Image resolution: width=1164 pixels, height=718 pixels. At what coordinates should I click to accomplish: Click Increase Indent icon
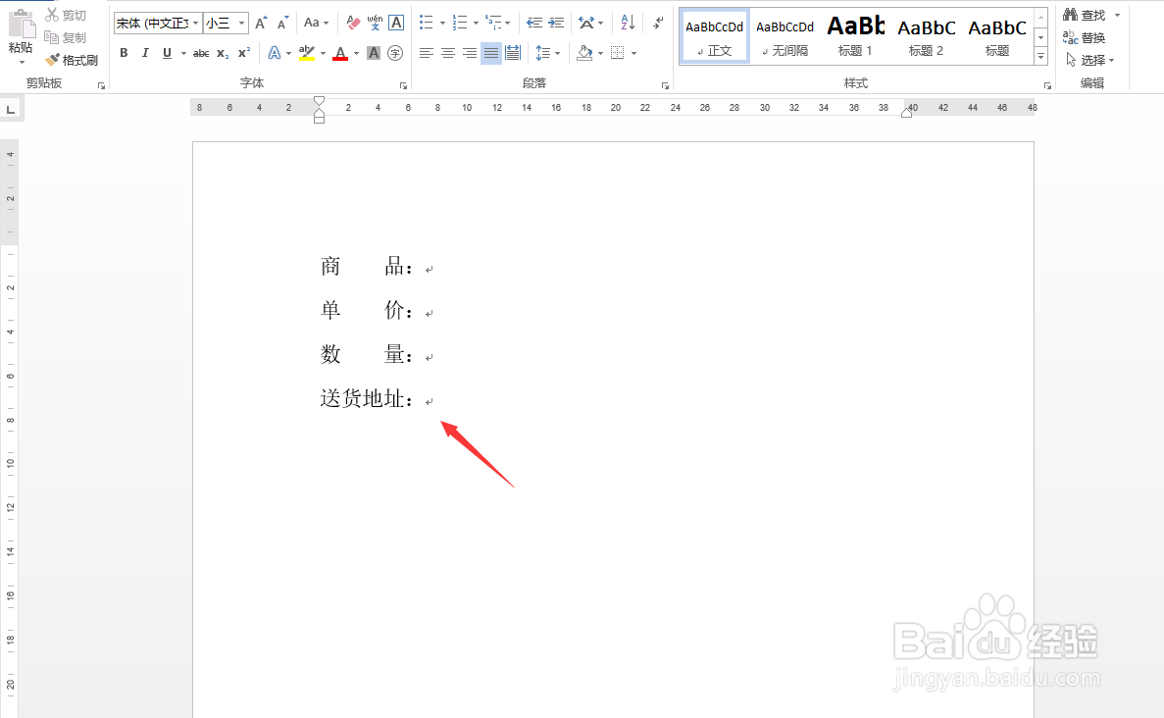click(x=556, y=23)
